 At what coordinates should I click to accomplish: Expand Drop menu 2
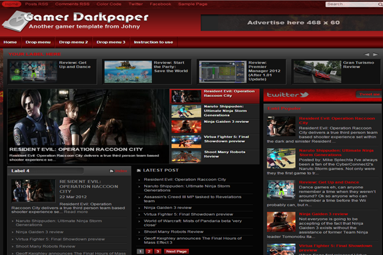coord(73,42)
